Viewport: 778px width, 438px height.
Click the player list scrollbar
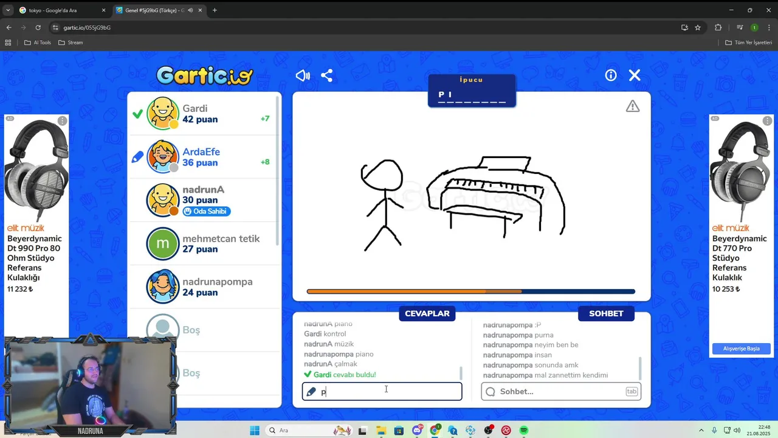(x=278, y=170)
